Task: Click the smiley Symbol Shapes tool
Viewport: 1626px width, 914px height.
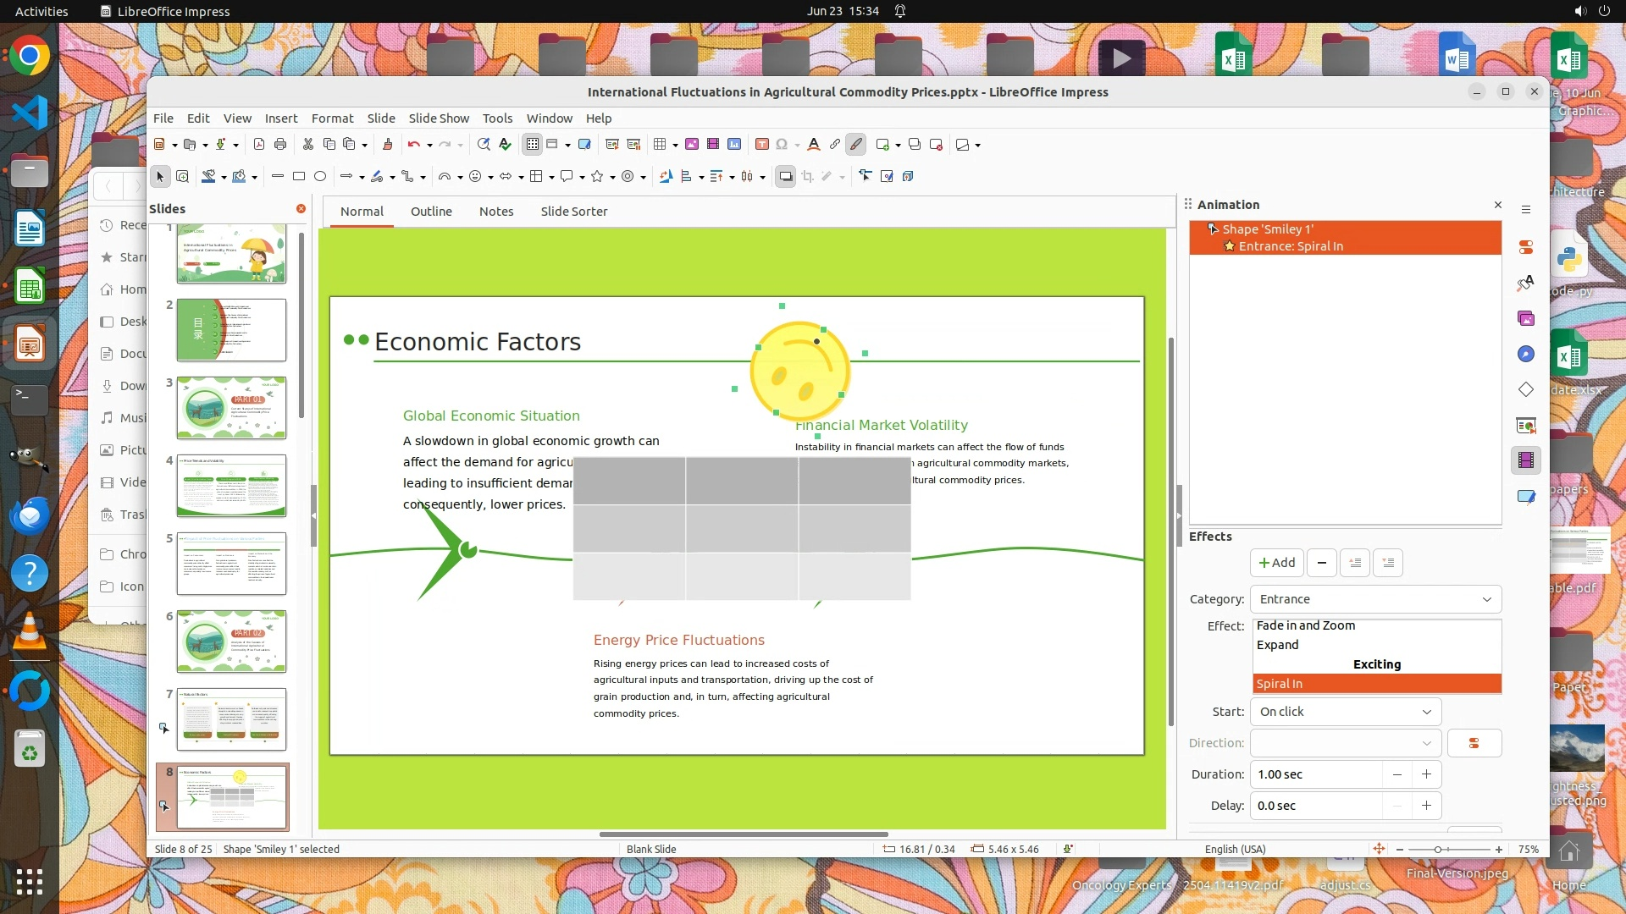Action: coord(475,177)
